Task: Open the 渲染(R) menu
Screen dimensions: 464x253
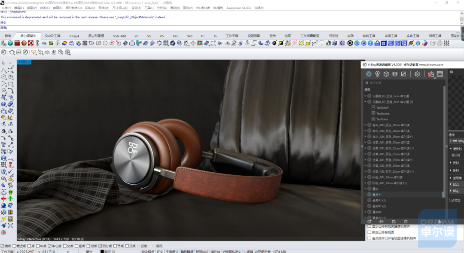Action: tap(175, 8)
